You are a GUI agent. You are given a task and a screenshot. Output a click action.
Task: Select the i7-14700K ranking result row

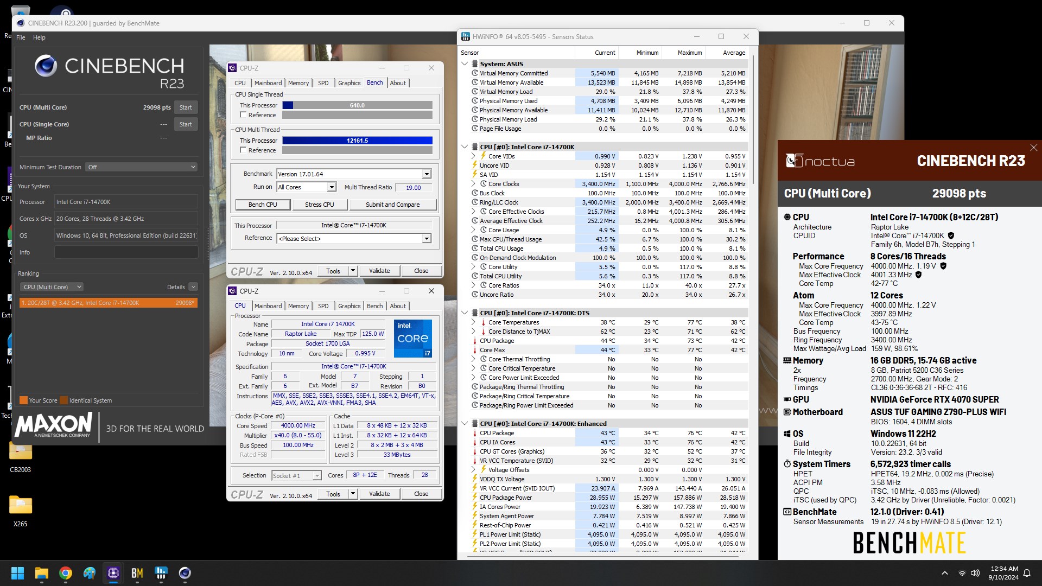[x=109, y=303]
